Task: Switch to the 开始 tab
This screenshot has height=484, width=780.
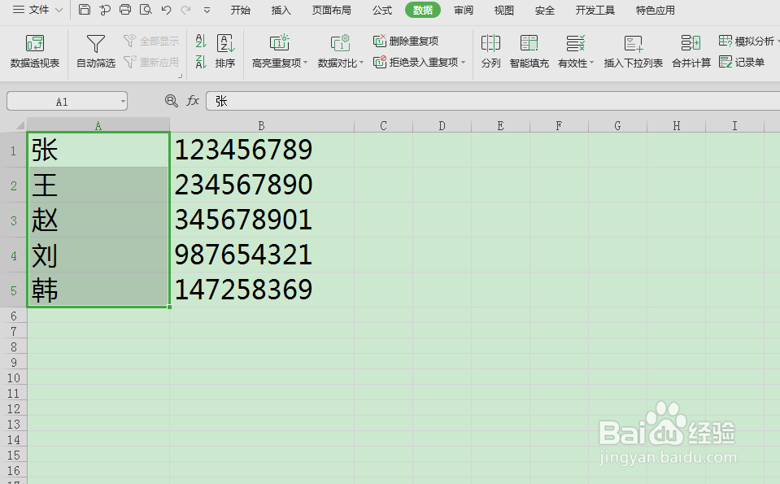Action: click(240, 10)
